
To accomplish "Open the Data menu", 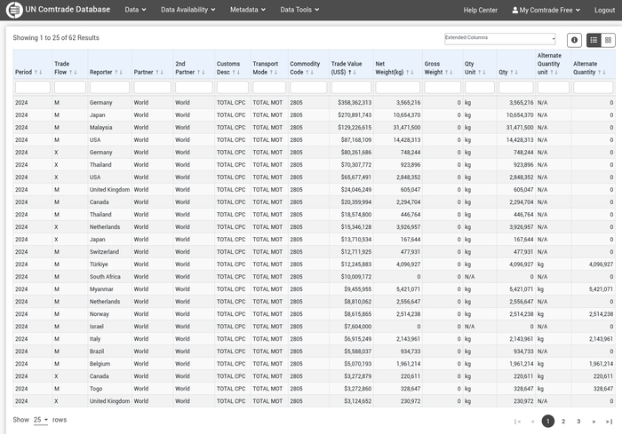I will pyautogui.click(x=135, y=10).
